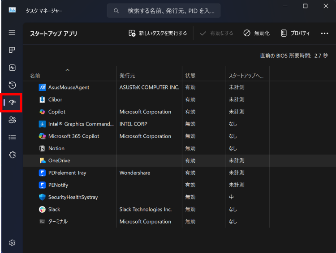Select Intel® Graphics Command… row name
The image size is (336, 253).
(x=81, y=124)
